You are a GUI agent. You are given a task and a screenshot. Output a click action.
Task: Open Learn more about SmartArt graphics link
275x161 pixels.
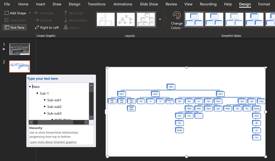[53, 142]
